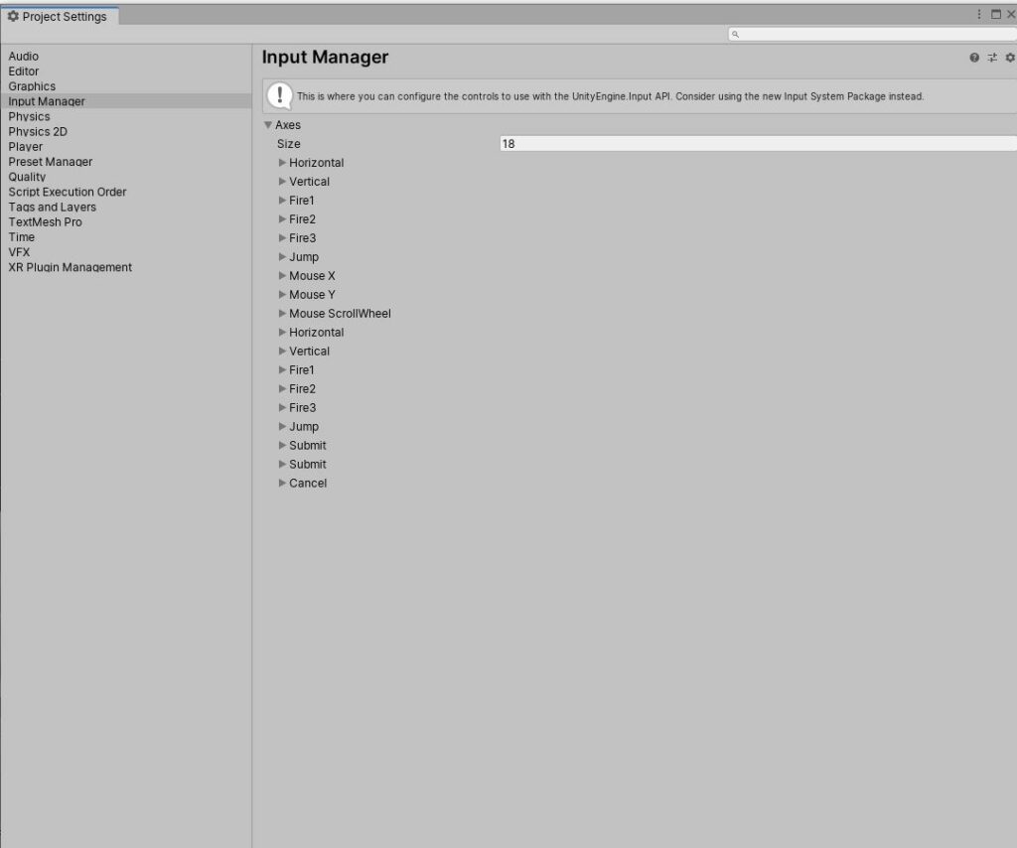Expand the Mouse ScrollWheel axis
The width and height of the screenshot is (1017, 848).
pyautogui.click(x=282, y=314)
